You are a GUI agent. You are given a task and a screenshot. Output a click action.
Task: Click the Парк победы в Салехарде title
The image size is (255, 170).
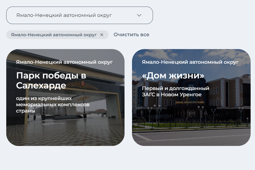tap(51, 80)
